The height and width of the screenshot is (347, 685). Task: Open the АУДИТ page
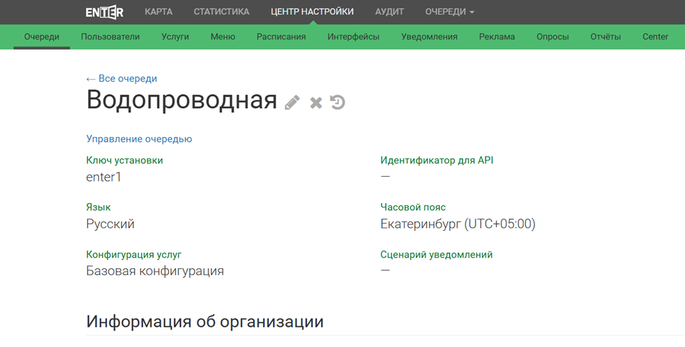(x=389, y=12)
